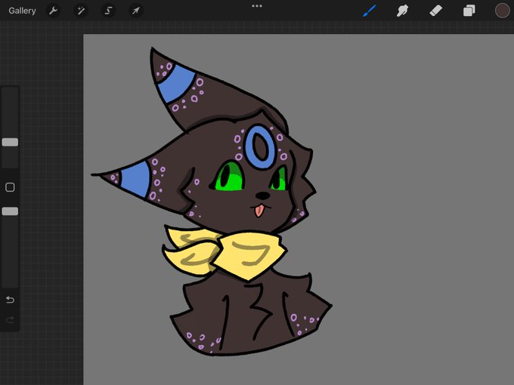Select the Smudge tool
This screenshot has width=514, height=385.
[403, 11]
